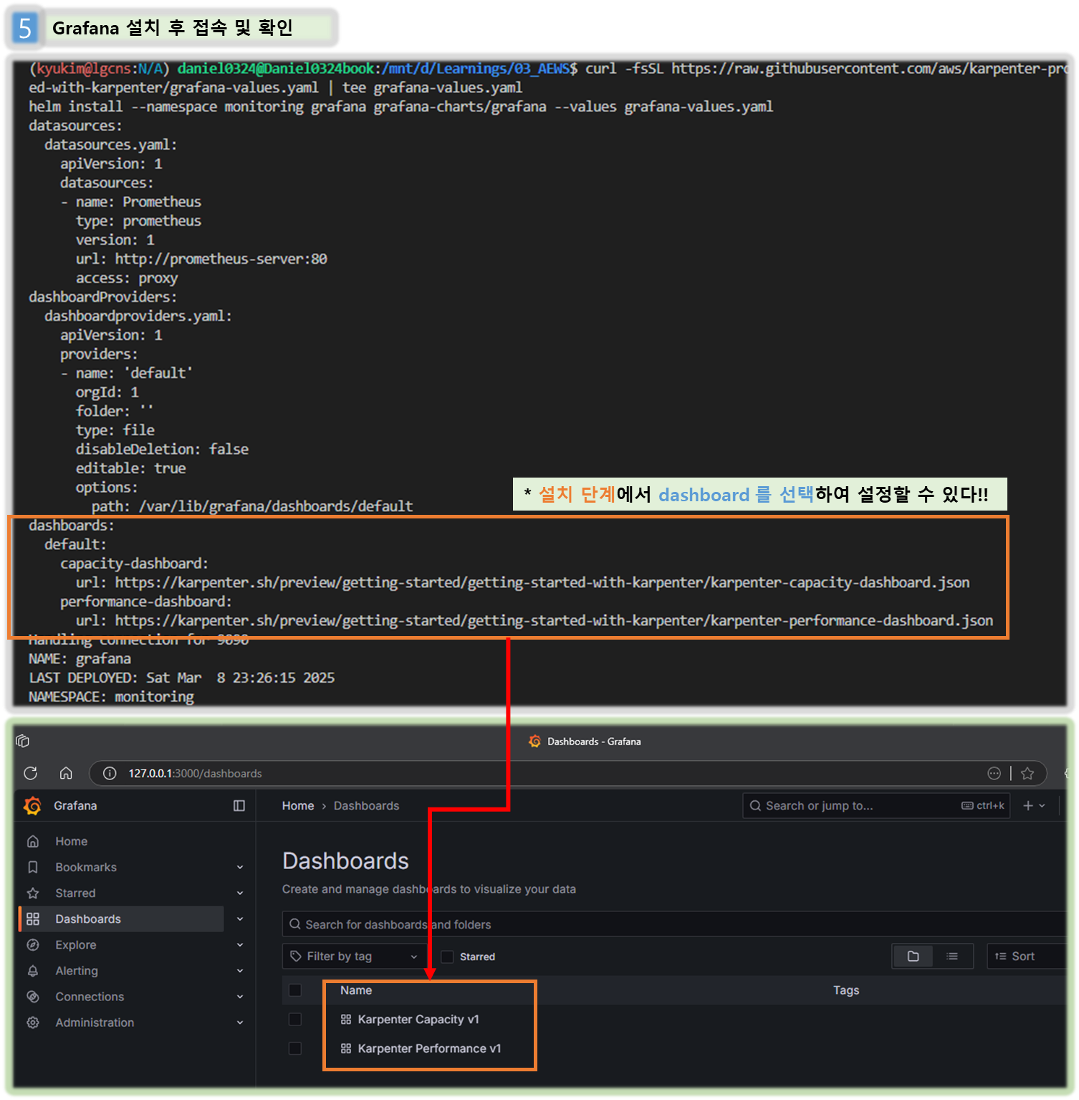Viewport: 1079px width, 1100px height.
Task: Open the Home menu item in sidebar
Action: (x=72, y=841)
